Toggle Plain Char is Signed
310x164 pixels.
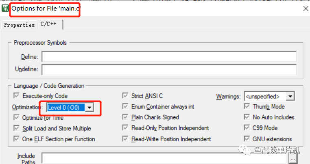click(125, 117)
